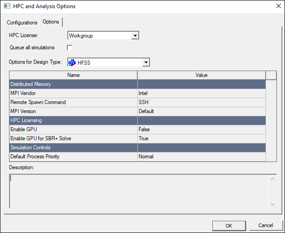The image size is (285, 233).
Task: Open the HPC License dropdown arrow
Action: click(135, 36)
